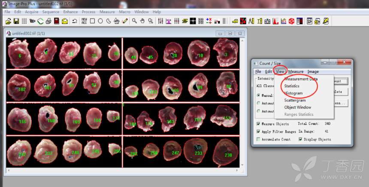Click the Undo arrow icon
369x187 pixels.
75,21
